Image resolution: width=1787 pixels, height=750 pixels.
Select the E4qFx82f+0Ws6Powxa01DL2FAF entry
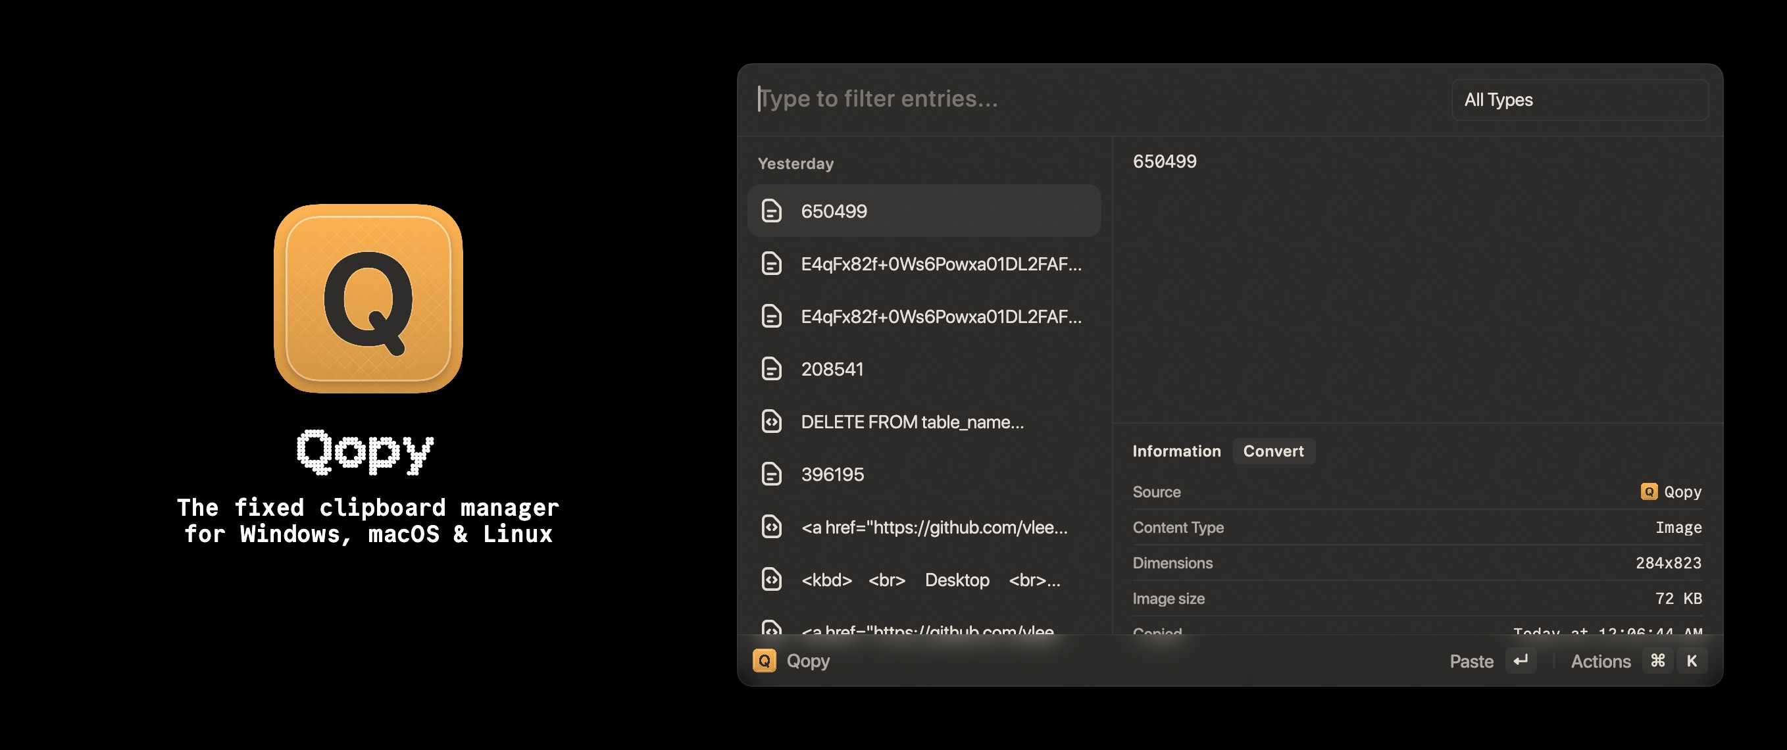tap(923, 263)
